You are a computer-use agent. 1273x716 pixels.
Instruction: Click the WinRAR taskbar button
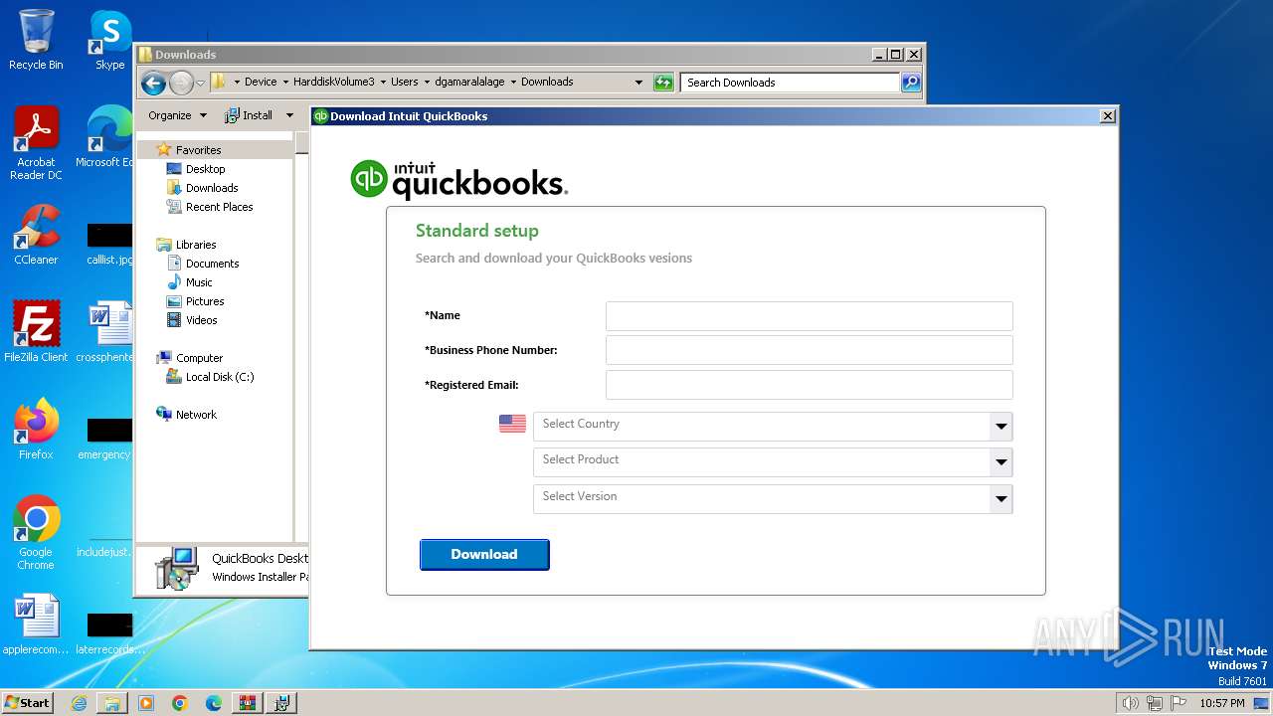click(247, 703)
